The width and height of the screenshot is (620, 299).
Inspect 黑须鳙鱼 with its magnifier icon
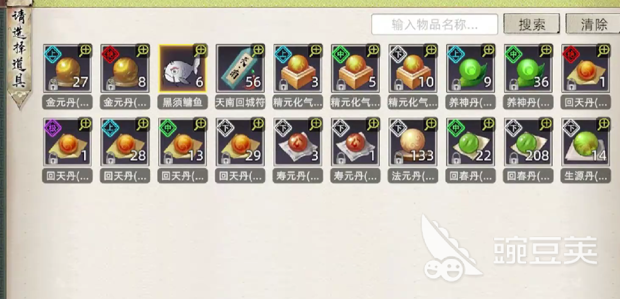click(201, 50)
